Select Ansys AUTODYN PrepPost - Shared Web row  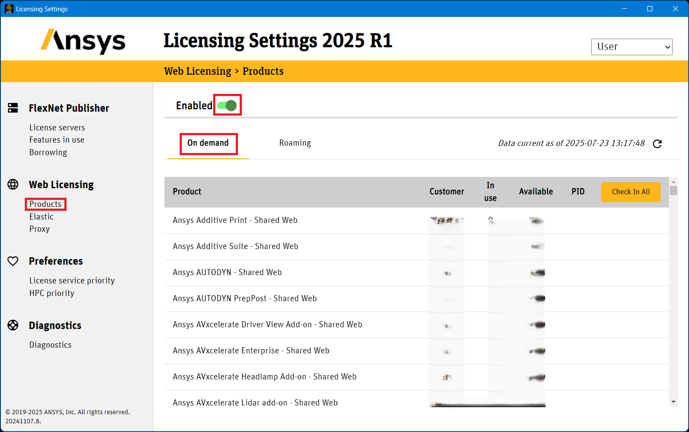(417, 299)
